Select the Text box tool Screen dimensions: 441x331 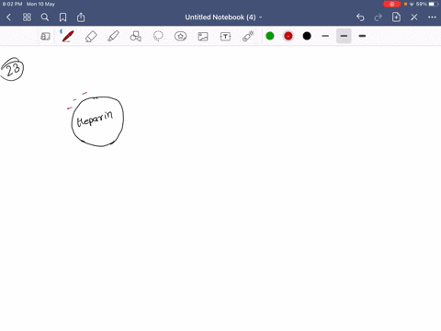(225, 37)
